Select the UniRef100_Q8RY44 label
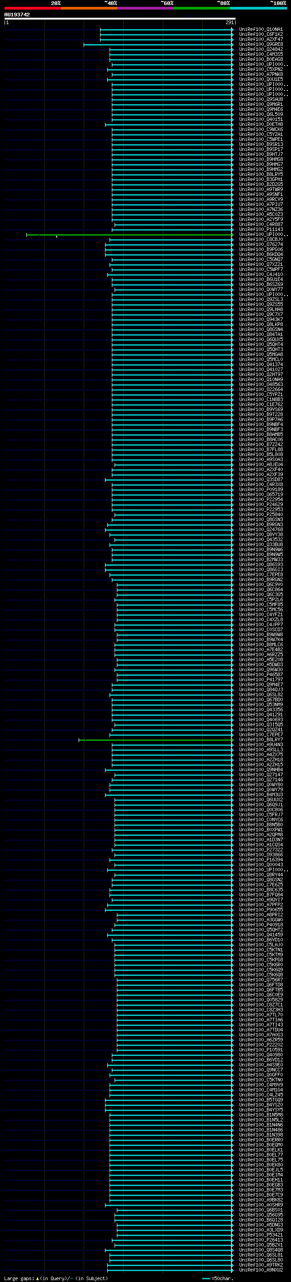This screenshot has width=291, height=1282. tap(261, 875)
